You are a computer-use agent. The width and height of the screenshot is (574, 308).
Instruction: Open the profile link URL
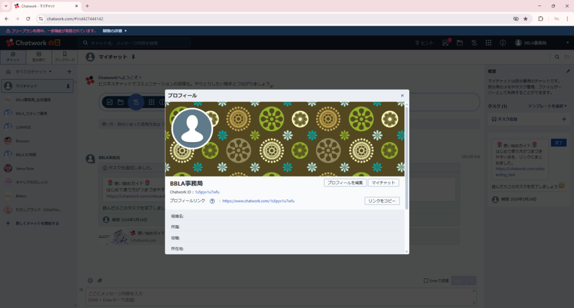[258, 200]
